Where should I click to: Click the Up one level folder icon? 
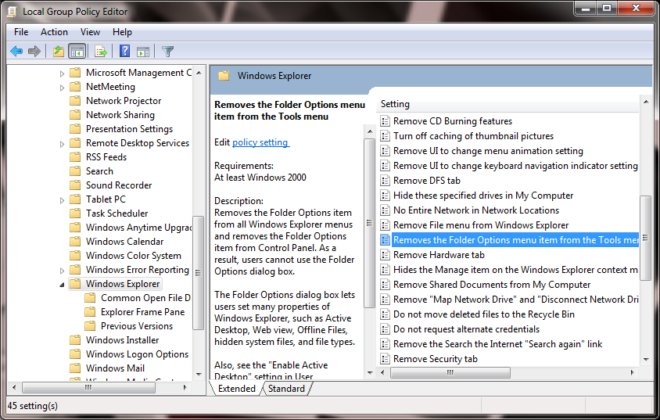click(58, 52)
